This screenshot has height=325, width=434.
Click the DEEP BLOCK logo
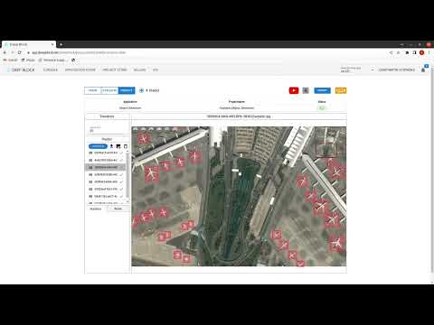pyautogui.click(x=21, y=70)
